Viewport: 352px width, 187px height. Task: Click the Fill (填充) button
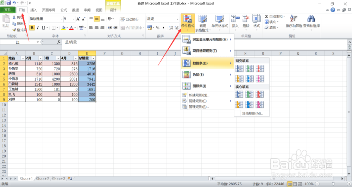tap(272, 22)
